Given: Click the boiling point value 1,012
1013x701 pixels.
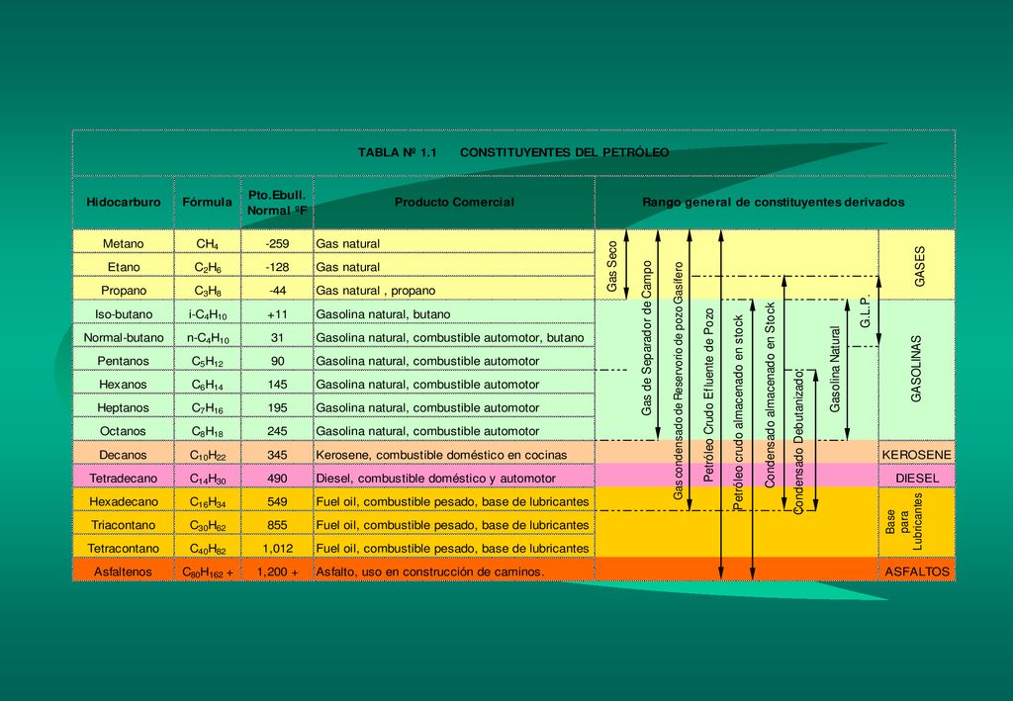Looking at the screenshot, I should click(x=277, y=548).
